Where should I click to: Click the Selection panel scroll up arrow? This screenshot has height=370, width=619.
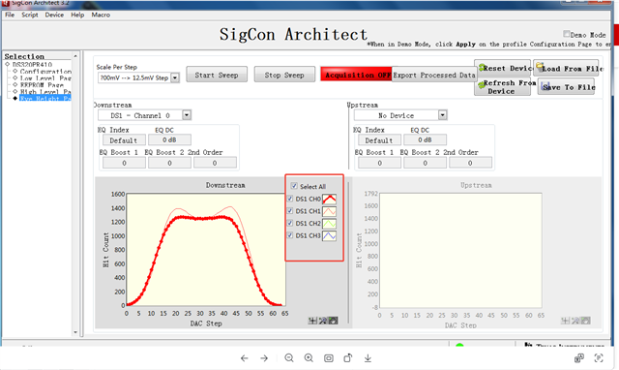75,56
